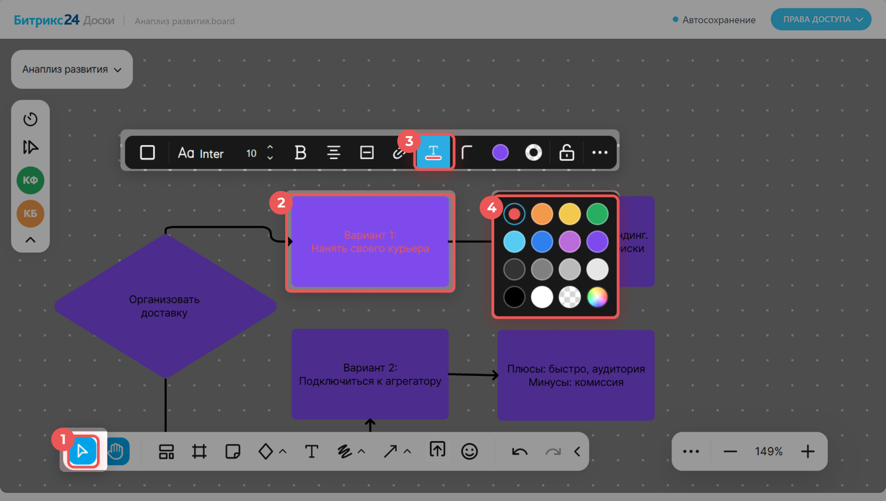Select the Text tool in bottom toolbar
886x501 pixels.
click(x=311, y=451)
